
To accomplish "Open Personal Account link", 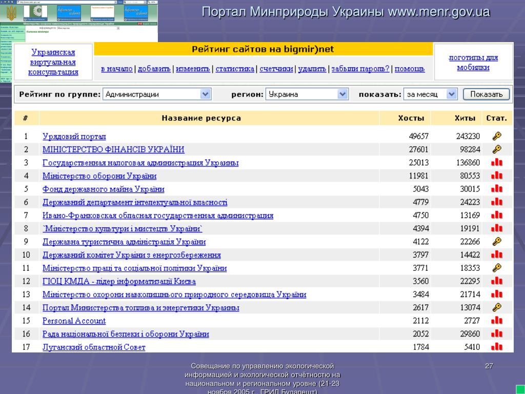I will point(74,321).
